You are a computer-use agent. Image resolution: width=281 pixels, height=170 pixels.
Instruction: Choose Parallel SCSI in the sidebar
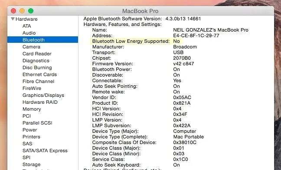click(x=37, y=123)
